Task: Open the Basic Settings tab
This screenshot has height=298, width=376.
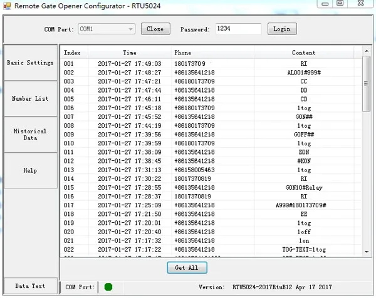Action: (31, 63)
